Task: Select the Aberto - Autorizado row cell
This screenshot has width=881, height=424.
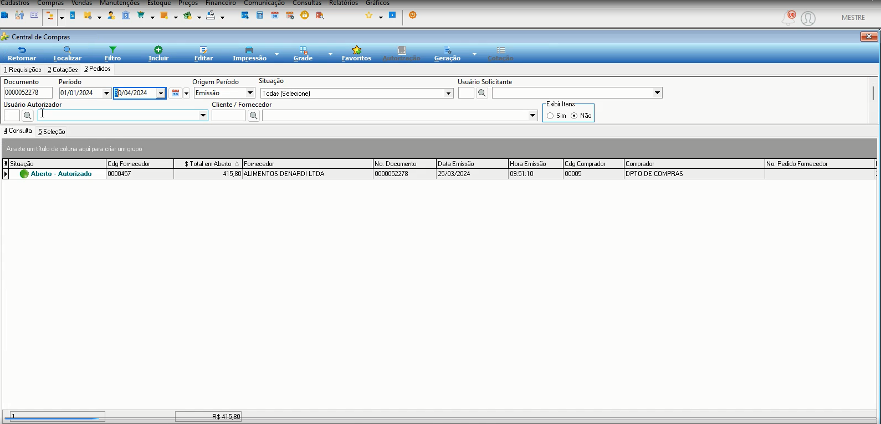Action: point(58,174)
